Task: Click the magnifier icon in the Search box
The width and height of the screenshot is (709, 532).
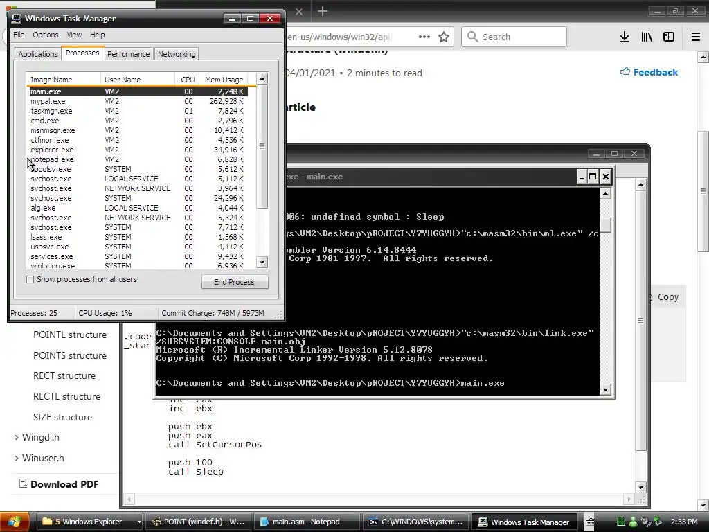Action: point(472,37)
